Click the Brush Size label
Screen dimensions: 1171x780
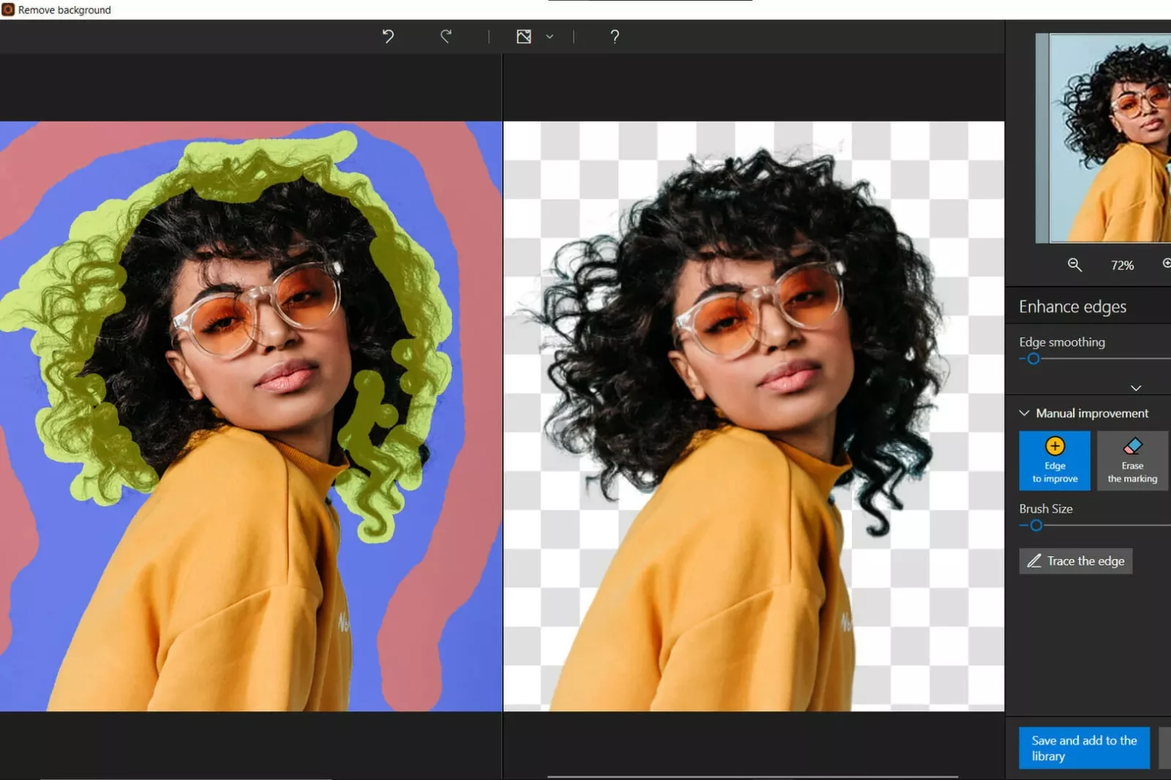coord(1046,509)
